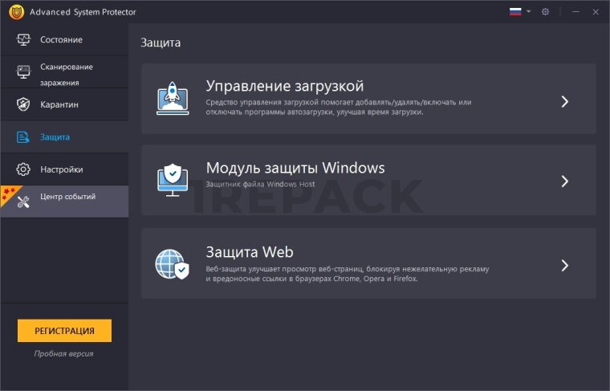The width and height of the screenshot is (610, 391).
Task: Click the Advanced System Protector shield logo
Action: click(15, 12)
